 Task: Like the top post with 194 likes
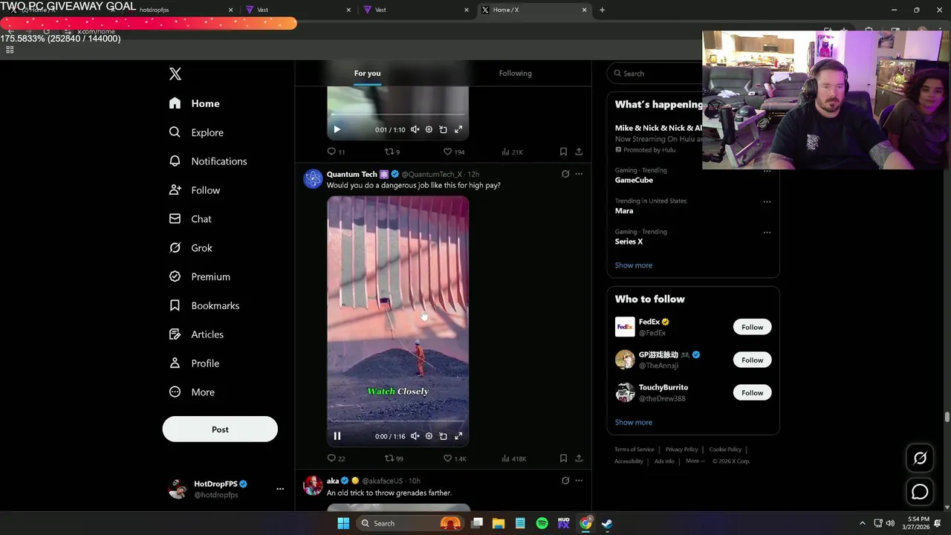pyautogui.click(x=454, y=152)
